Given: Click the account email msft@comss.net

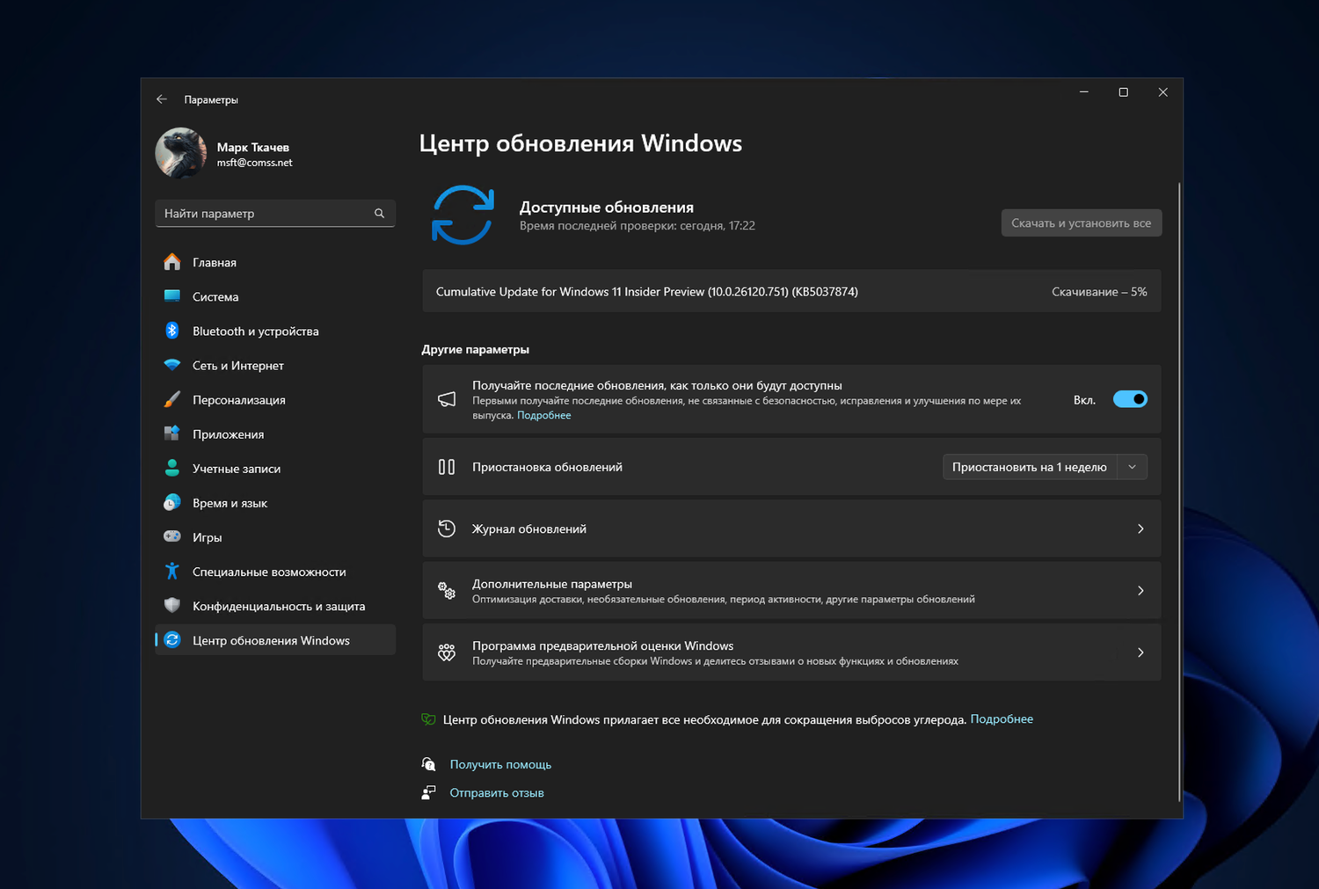Looking at the screenshot, I should click(255, 163).
